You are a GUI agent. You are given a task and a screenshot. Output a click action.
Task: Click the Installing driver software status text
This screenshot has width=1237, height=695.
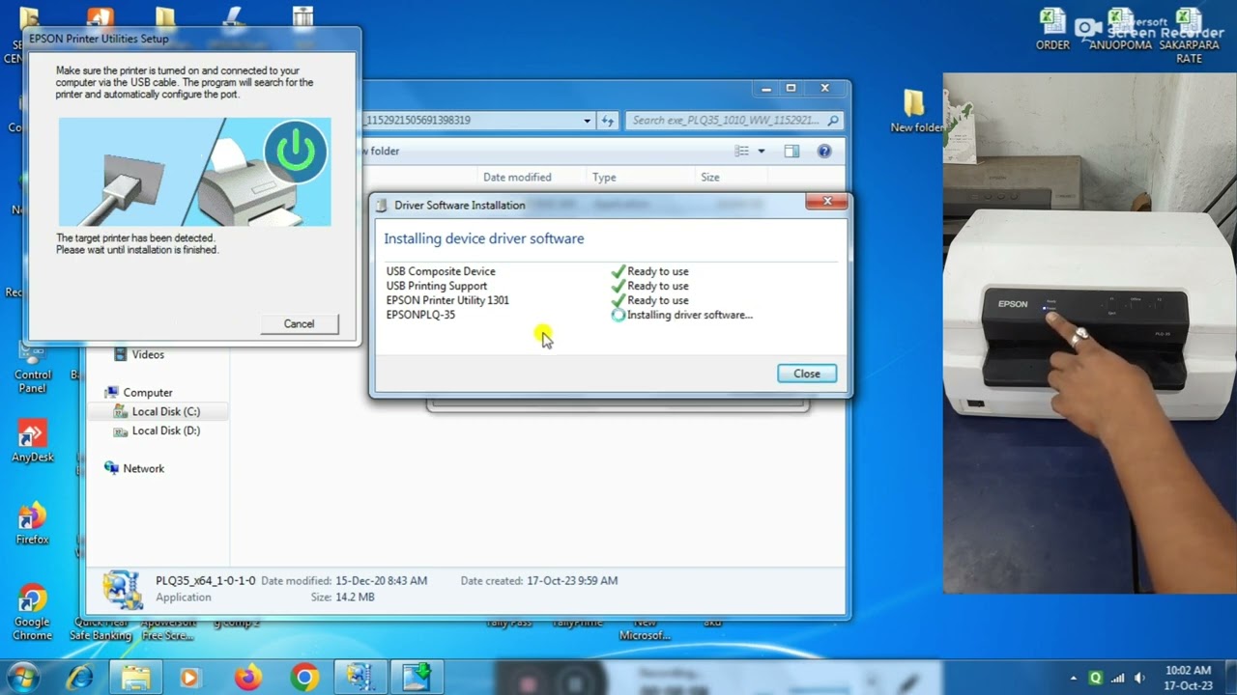click(x=690, y=315)
